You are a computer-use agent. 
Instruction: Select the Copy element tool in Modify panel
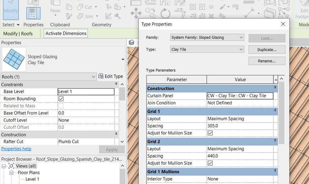(150, 12)
